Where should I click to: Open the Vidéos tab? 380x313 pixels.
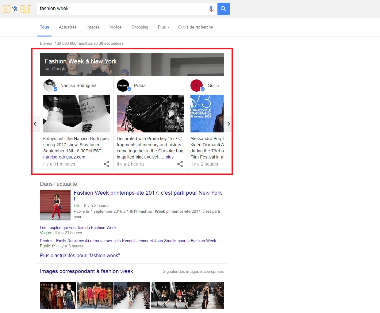[x=115, y=27]
